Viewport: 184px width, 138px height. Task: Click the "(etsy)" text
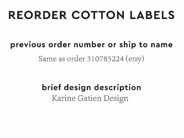click(x=135, y=59)
